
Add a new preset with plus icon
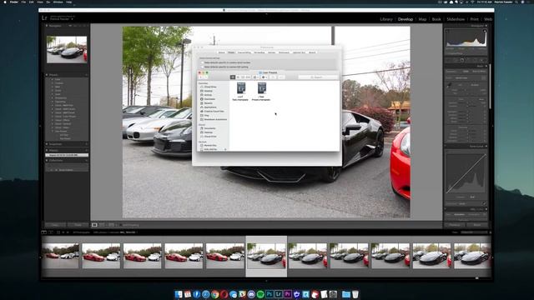tap(87, 74)
